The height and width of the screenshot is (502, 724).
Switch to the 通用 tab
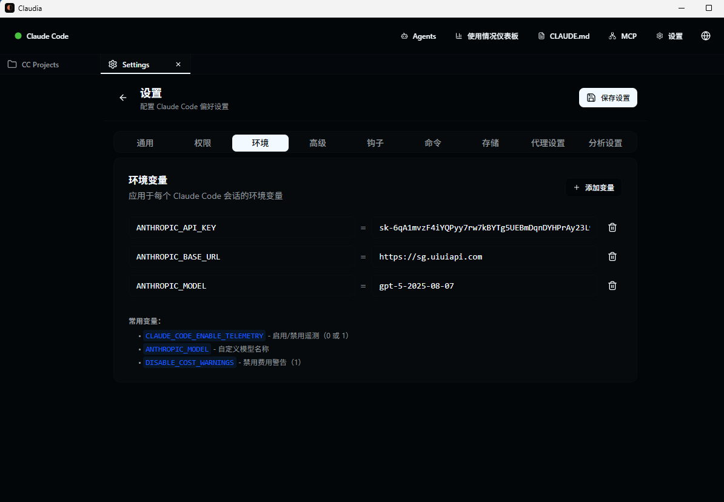pos(145,142)
